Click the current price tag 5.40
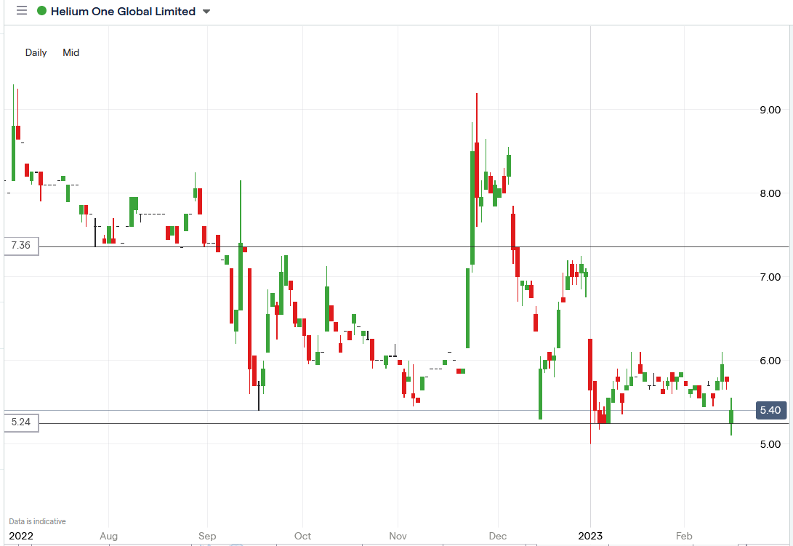 [x=770, y=410]
